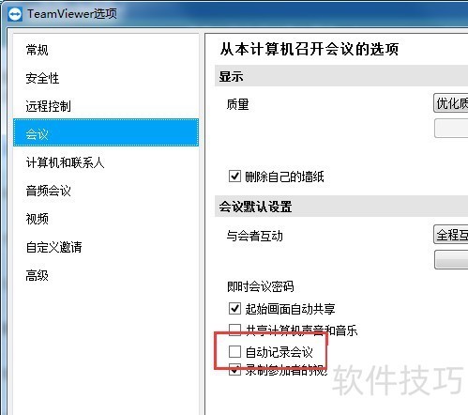Click the button below the 质量 dropdown
This screenshot has height=415, width=468.
(x=451, y=128)
